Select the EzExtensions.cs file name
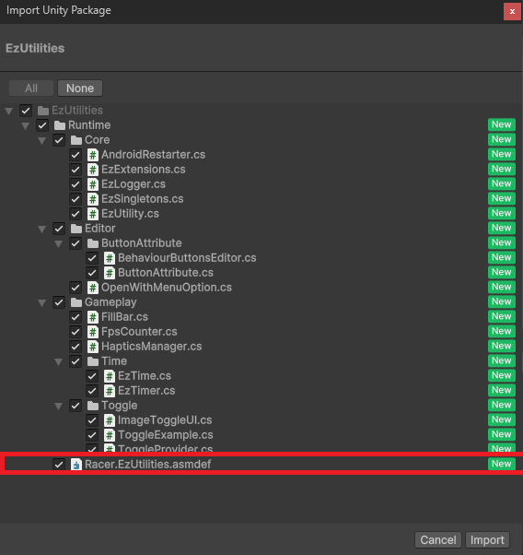The width and height of the screenshot is (523, 555). (x=144, y=170)
